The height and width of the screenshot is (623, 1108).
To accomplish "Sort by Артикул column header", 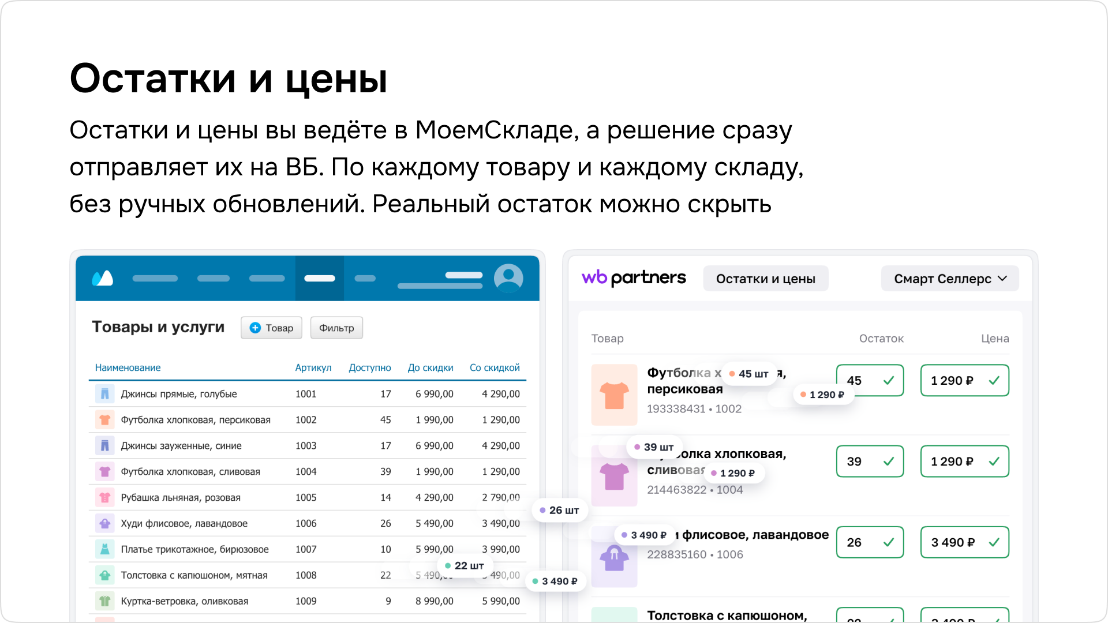I will (313, 367).
